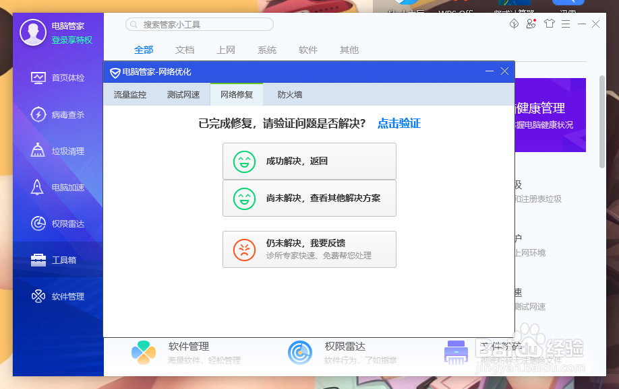The image size is (619, 389).
Task: Switch to the 网络修复 tab
Action: [x=237, y=95]
